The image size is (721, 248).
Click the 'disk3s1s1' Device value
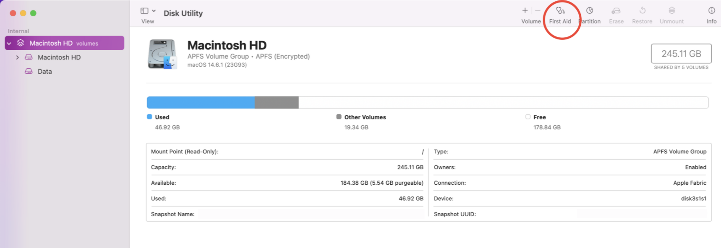[x=694, y=199]
